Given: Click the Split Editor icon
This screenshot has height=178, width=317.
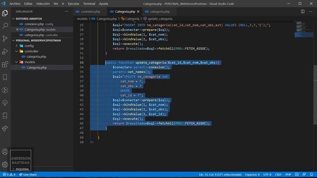Looking at the screenshot, I should 303,11.
